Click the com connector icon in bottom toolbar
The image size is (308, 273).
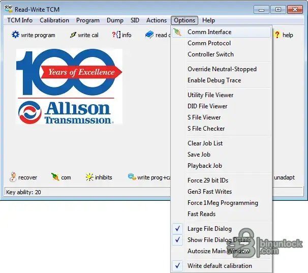click(55, 177)
